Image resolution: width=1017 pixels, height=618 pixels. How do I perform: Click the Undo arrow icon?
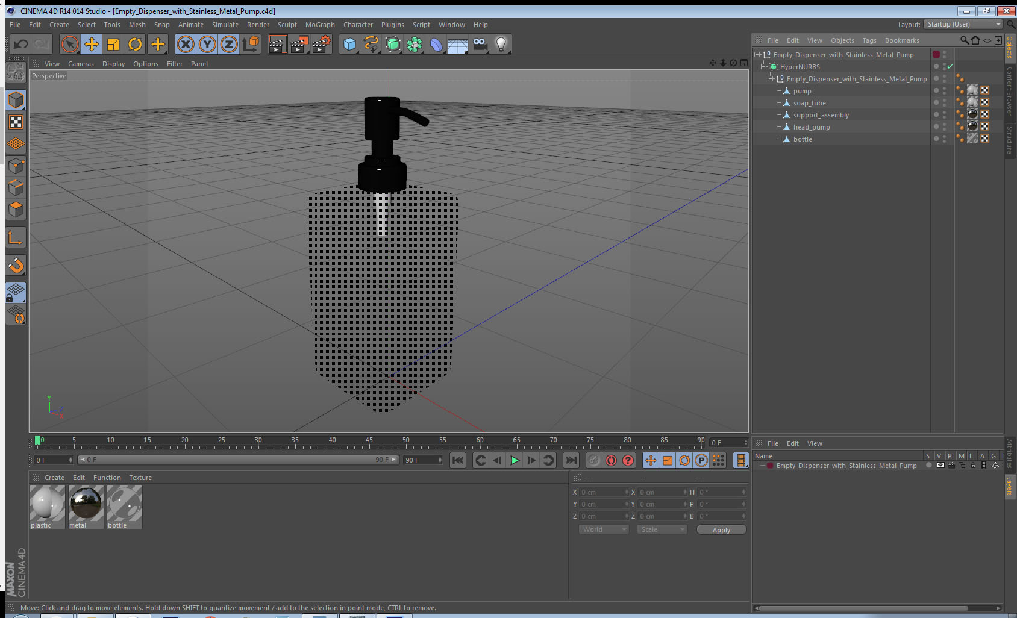pyautogui.click(x=21, y=44)
